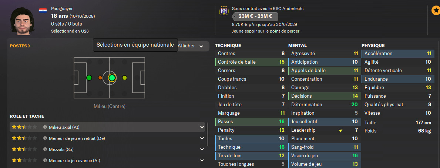440x168 pixels.
Task: Open the Afficher dropdown
Action: point(191,46)
